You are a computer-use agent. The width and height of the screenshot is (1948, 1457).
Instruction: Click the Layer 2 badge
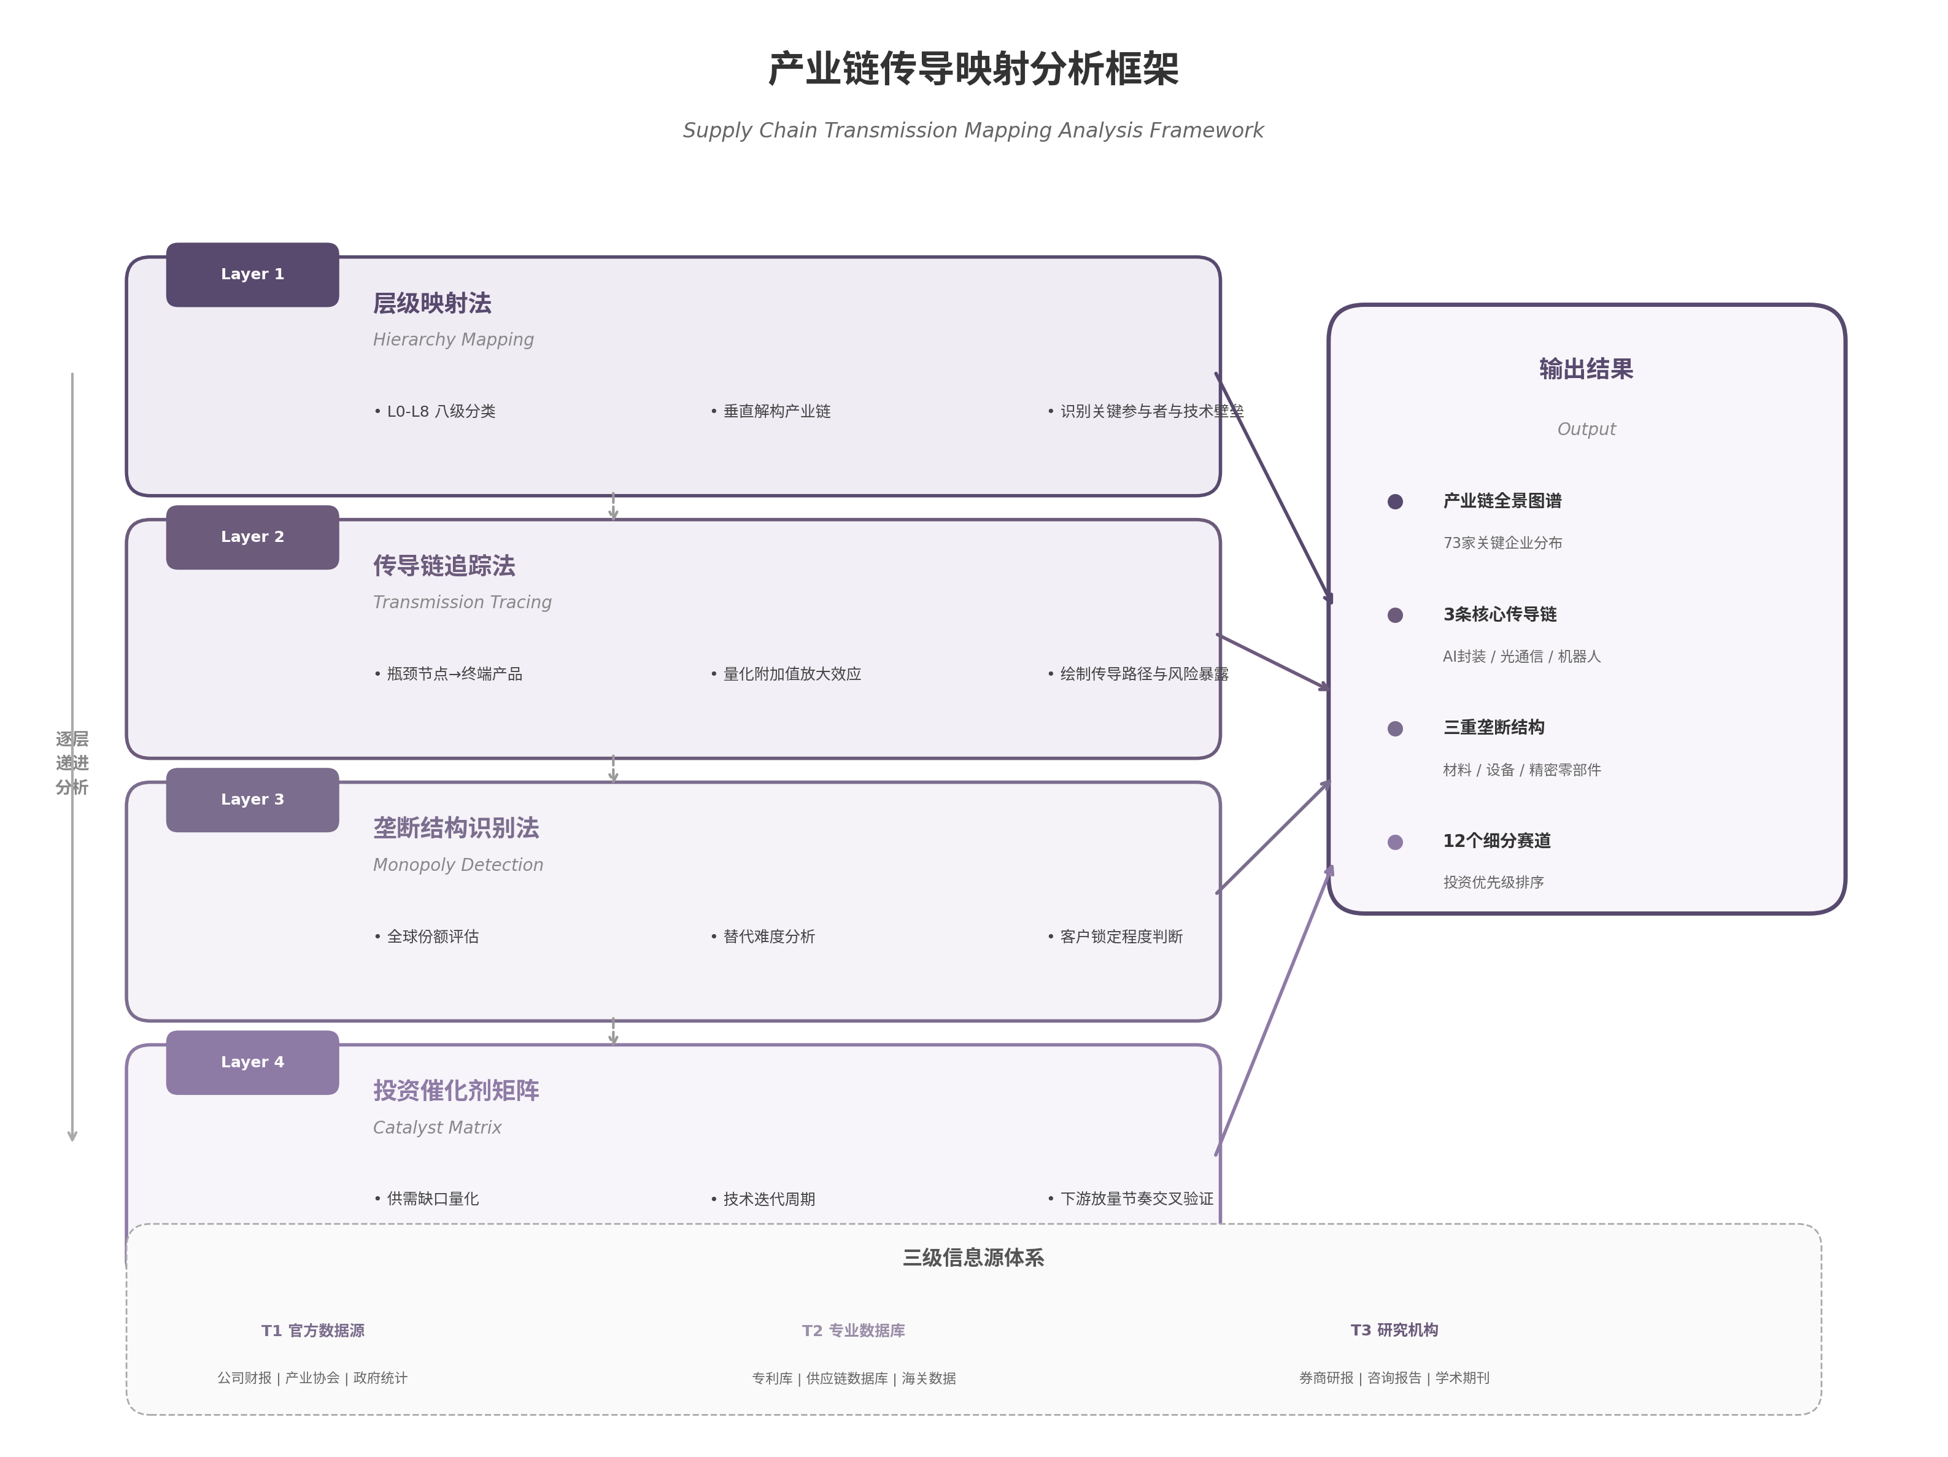coord(252,536)
